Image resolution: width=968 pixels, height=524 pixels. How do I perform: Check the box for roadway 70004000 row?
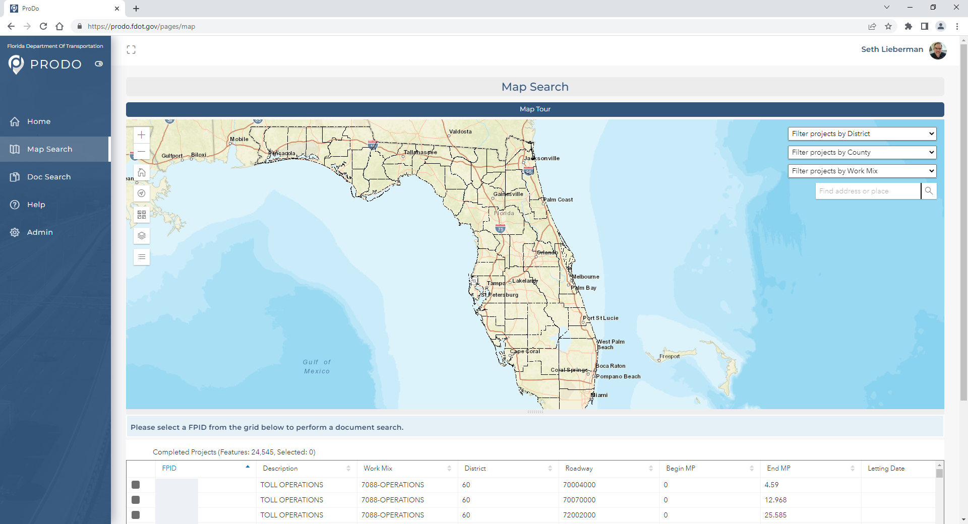[136, 485]
